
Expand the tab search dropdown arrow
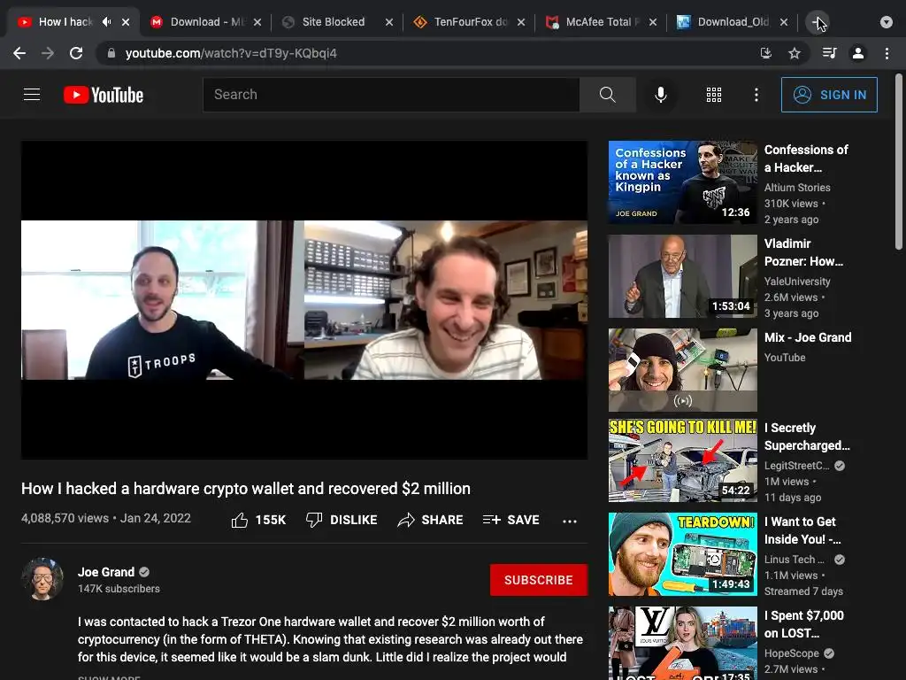click(887, 22)
